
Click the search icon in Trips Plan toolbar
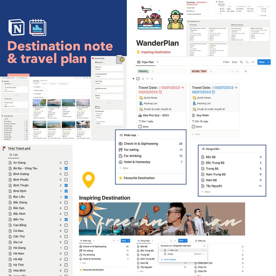[241, 62]
